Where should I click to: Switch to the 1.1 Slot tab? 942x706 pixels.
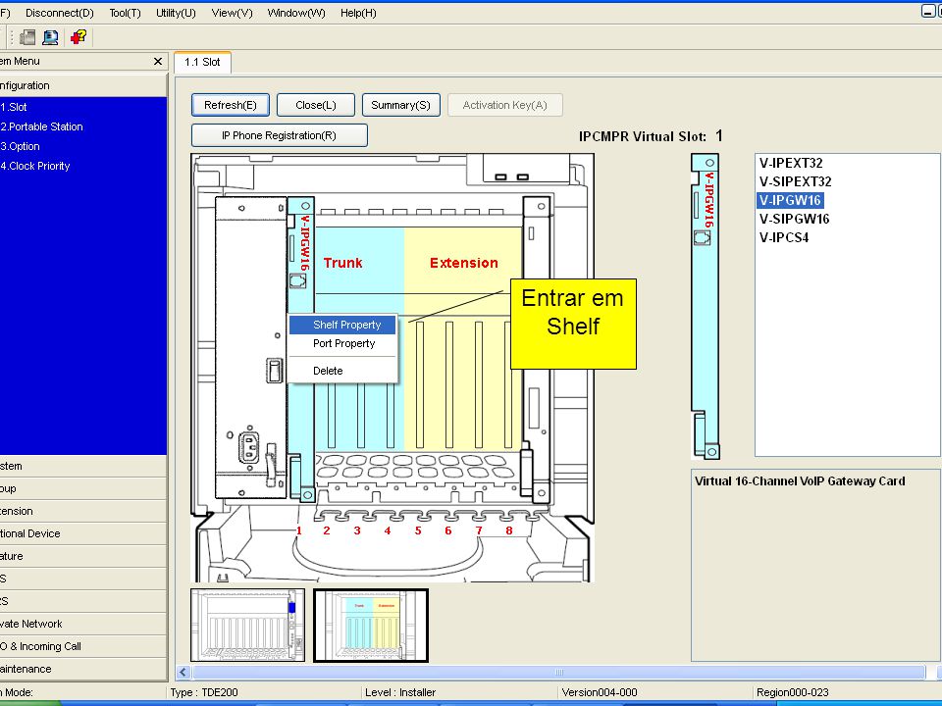[202, 62]
